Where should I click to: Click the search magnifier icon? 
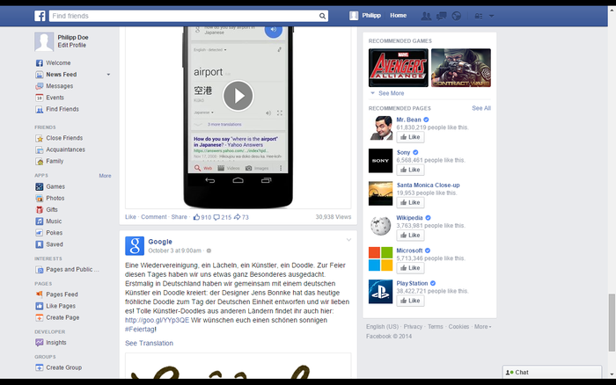tap(322, 16)
